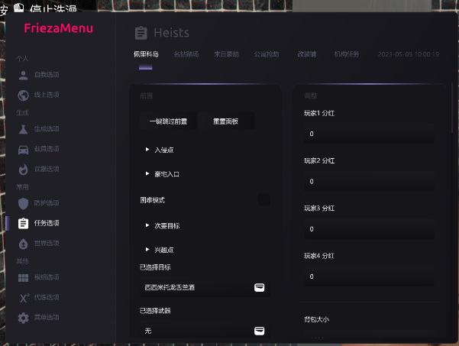Viewport: 459px width, 346px height.
Task: Select the flask icon for 生成选项
Action: point(23,129)
